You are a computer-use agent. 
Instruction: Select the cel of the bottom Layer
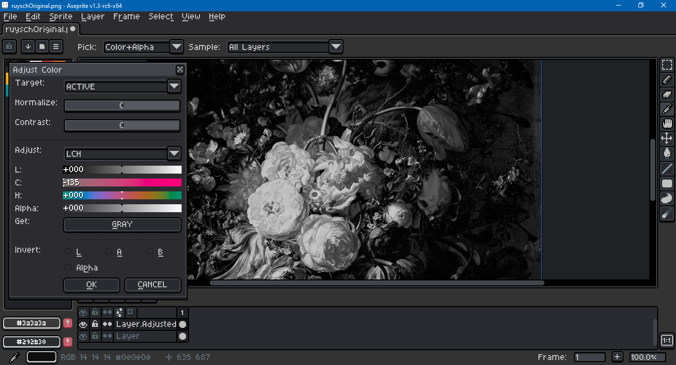pos(183,336)
